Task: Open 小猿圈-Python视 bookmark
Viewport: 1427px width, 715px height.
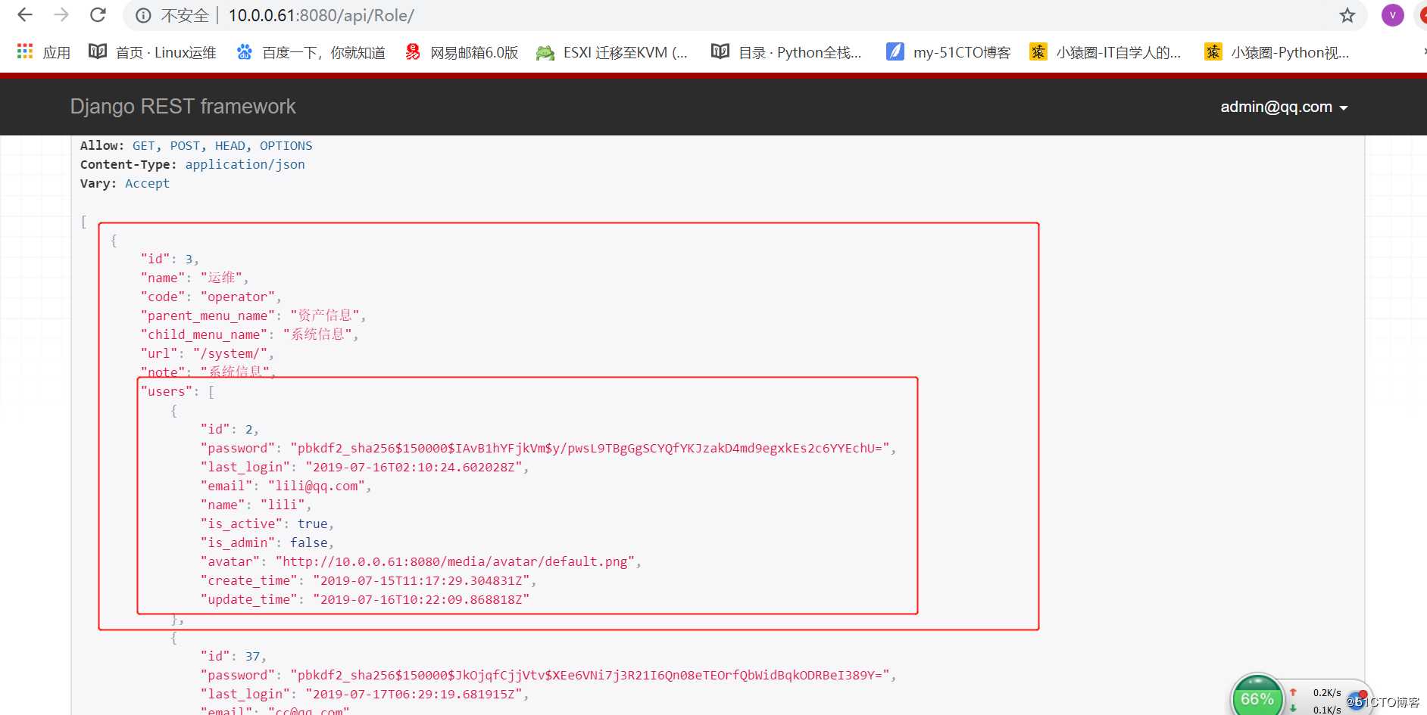Action: point(1276,52)
